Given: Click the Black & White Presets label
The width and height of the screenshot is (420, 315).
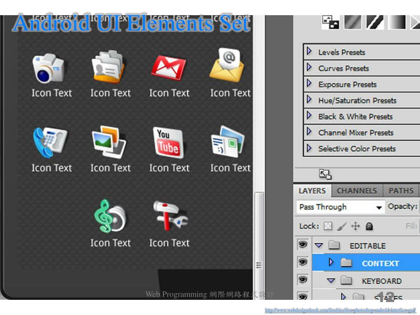Looking at the screenshot, I should 356,116.
